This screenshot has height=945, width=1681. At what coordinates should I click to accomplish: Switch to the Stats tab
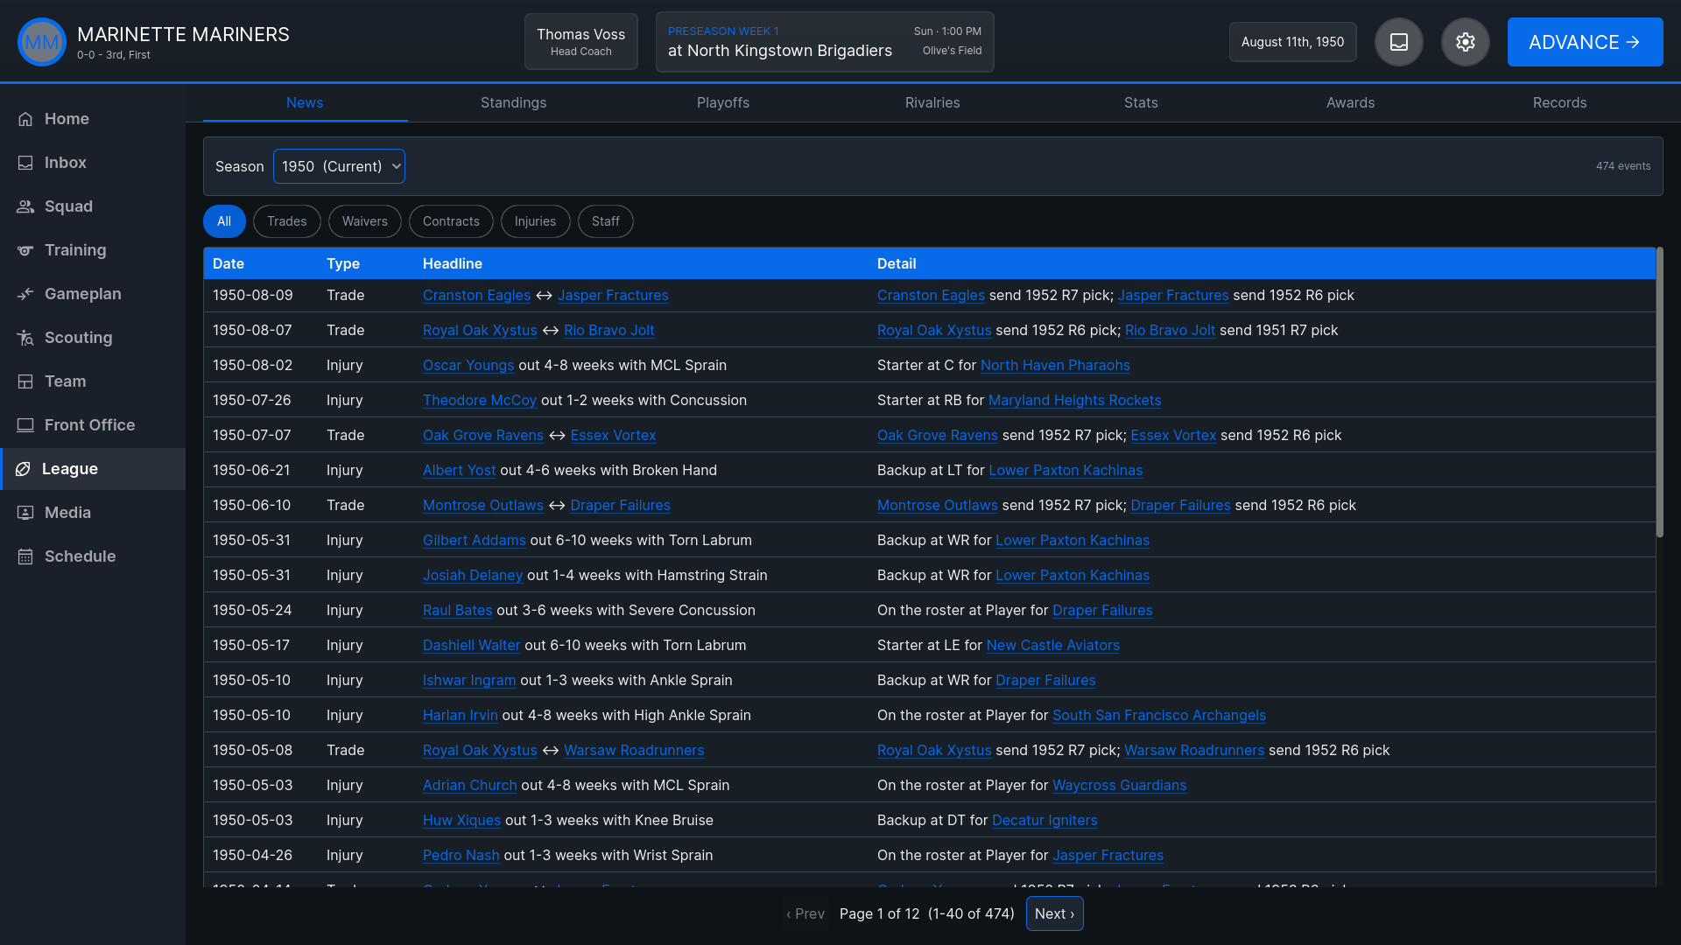[1141, 102]
